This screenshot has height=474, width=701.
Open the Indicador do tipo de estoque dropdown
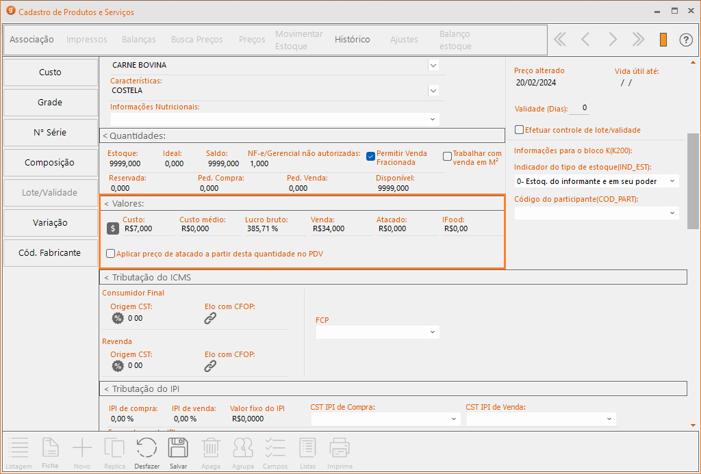pyautogui.click(x=672, y=181)
